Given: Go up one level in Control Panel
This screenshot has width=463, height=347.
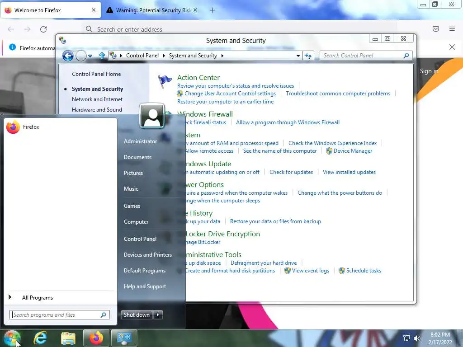Looking at the screenshot, I should click(102, 56).
